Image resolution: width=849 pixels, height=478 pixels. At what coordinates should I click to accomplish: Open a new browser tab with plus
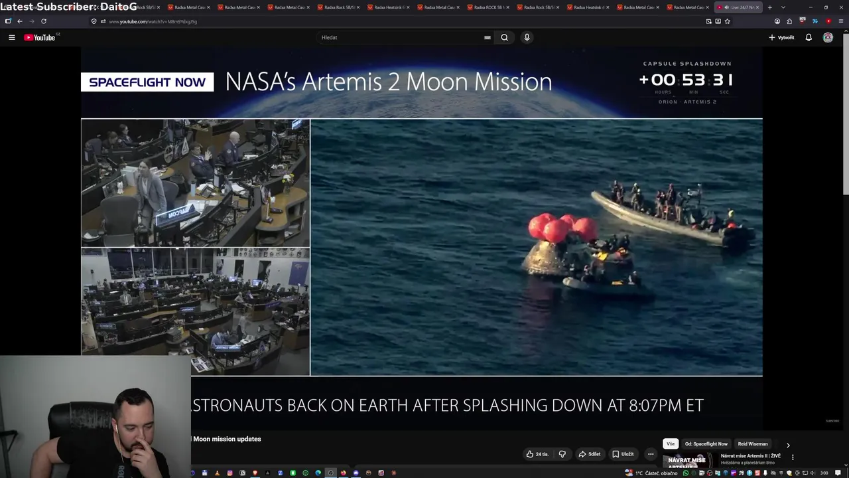tap(770, 7)
